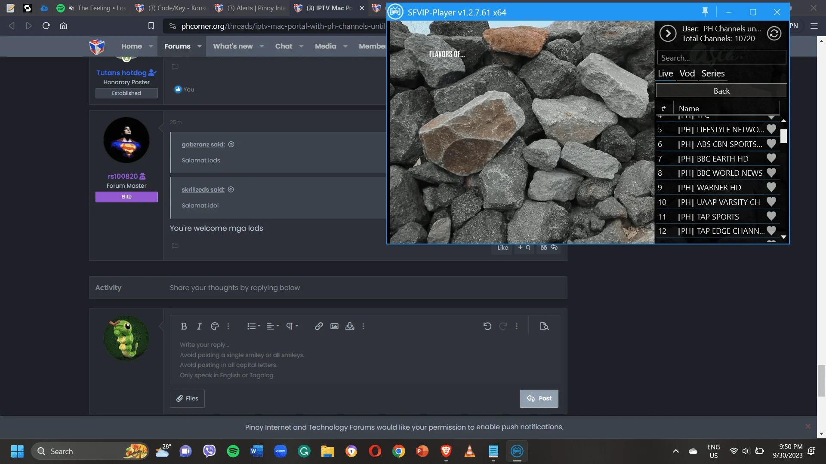This screenshot has width=826, height=464.
Task: Insert a link in the reply editor
Action: pos(319,327)
